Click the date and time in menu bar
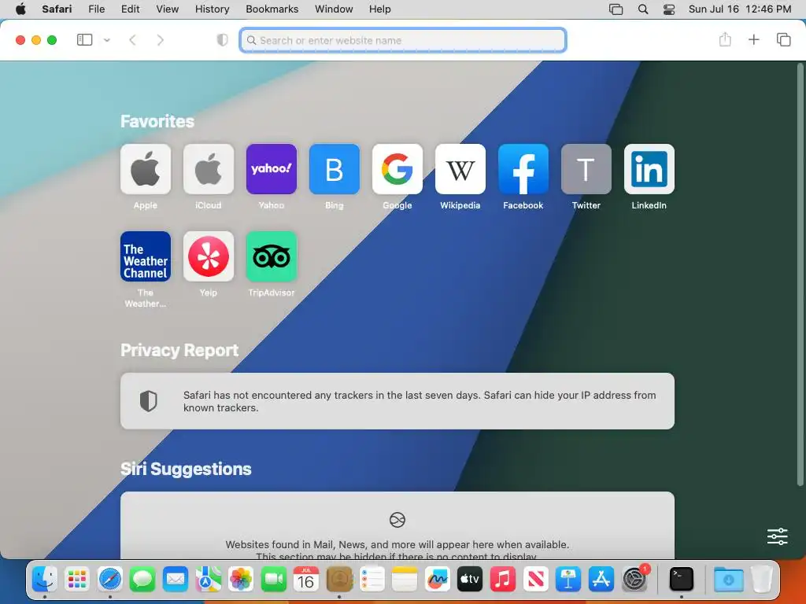 (x=740, y=9)
